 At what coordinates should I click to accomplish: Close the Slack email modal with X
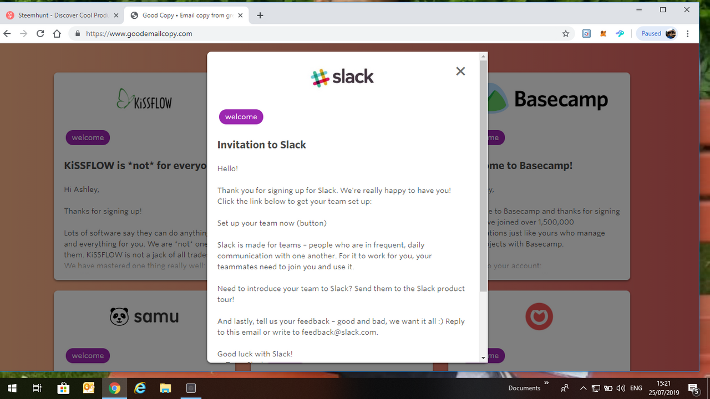pyautogui.click(x=460, y=71)
